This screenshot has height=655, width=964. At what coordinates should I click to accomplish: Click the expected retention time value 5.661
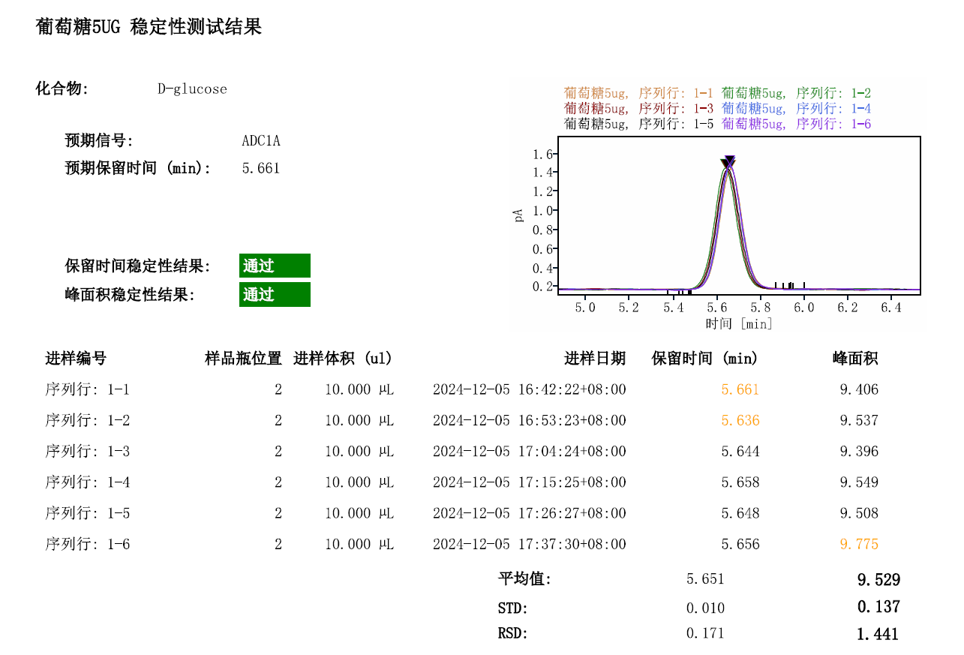click(260, 169)
